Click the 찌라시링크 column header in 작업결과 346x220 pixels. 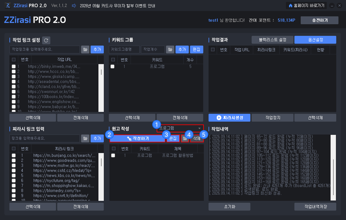point(266,50)
